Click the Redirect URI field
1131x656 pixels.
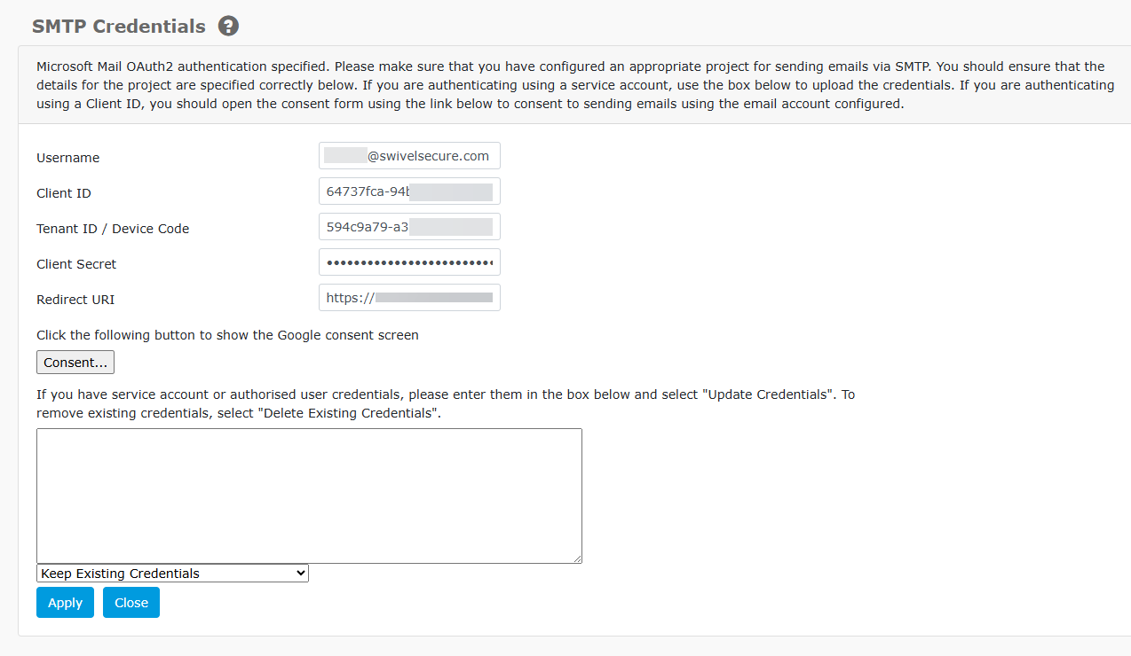[x=408, y=297]
